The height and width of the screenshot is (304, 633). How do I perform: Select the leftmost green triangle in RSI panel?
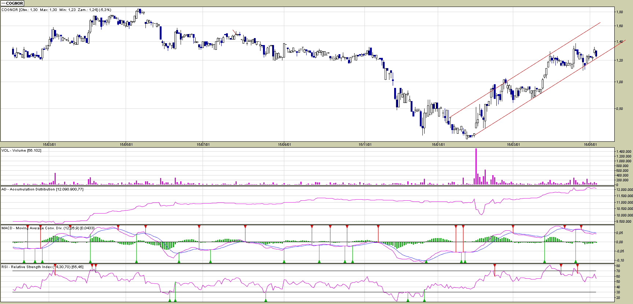click(170, 300)
